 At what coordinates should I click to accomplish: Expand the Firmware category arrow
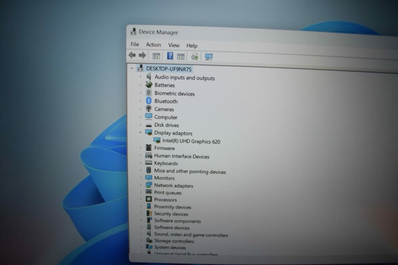coord(140,147)
